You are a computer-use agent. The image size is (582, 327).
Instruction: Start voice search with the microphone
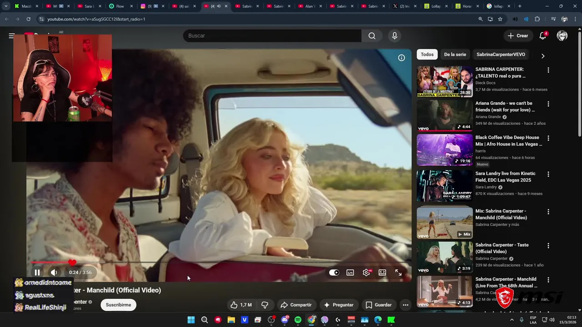coord(395,36)
